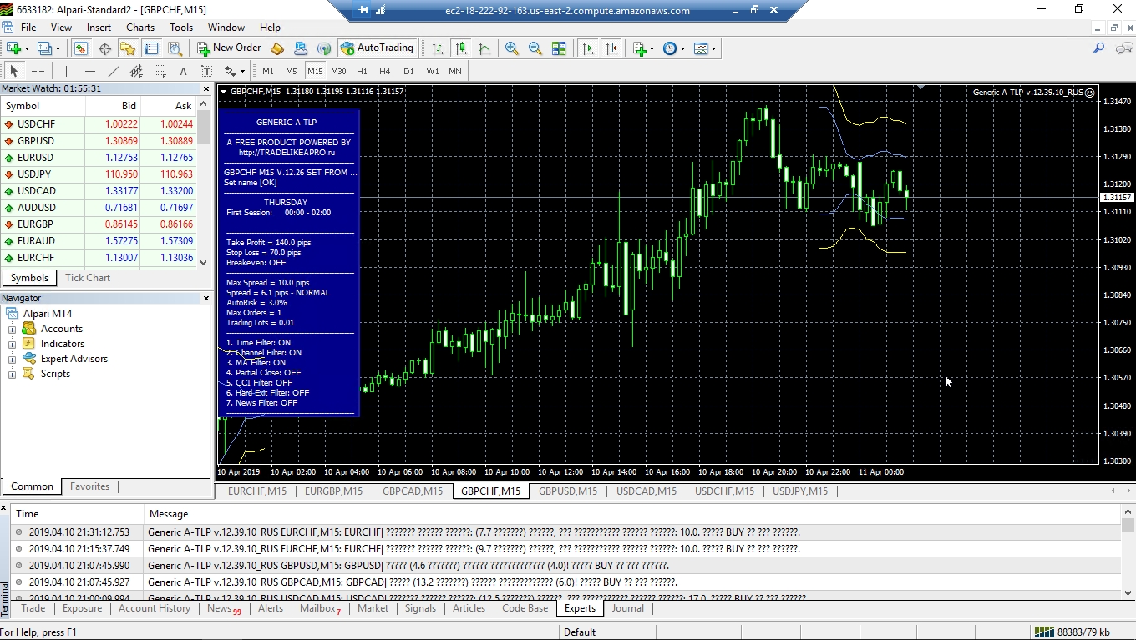Select the Vertical Line drawing tool
The height and width of the screenshot is (640, 1136).
66,71
